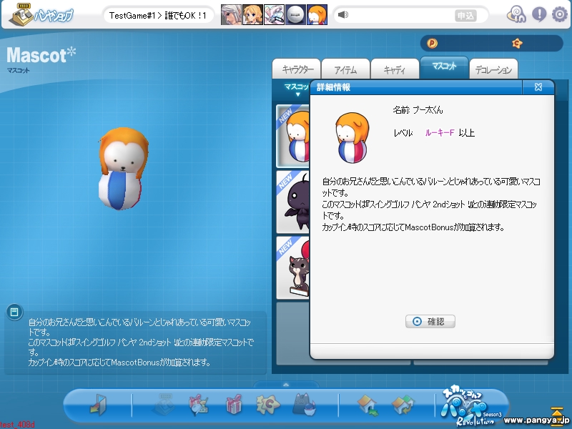Switch to the キャディ tab

pos(395,69)
